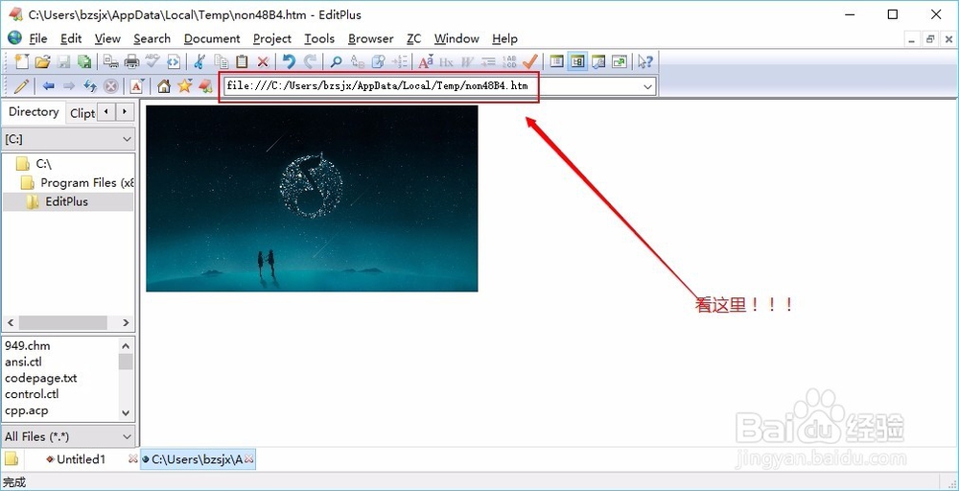Image resolution: width=959 pixels, height=491 pixels.
Task: Create a new document from toolbar
Action: [x=22, y=61]
